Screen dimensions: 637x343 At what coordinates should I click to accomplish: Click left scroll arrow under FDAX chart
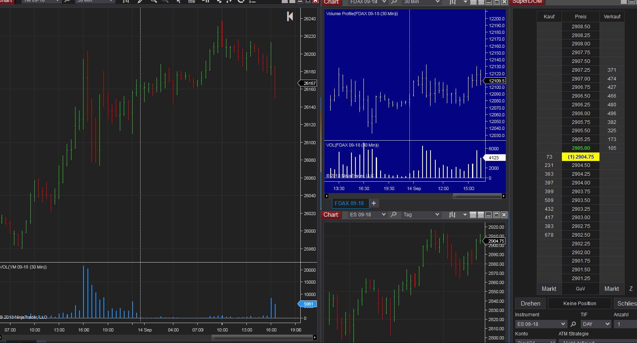point(326,196)
